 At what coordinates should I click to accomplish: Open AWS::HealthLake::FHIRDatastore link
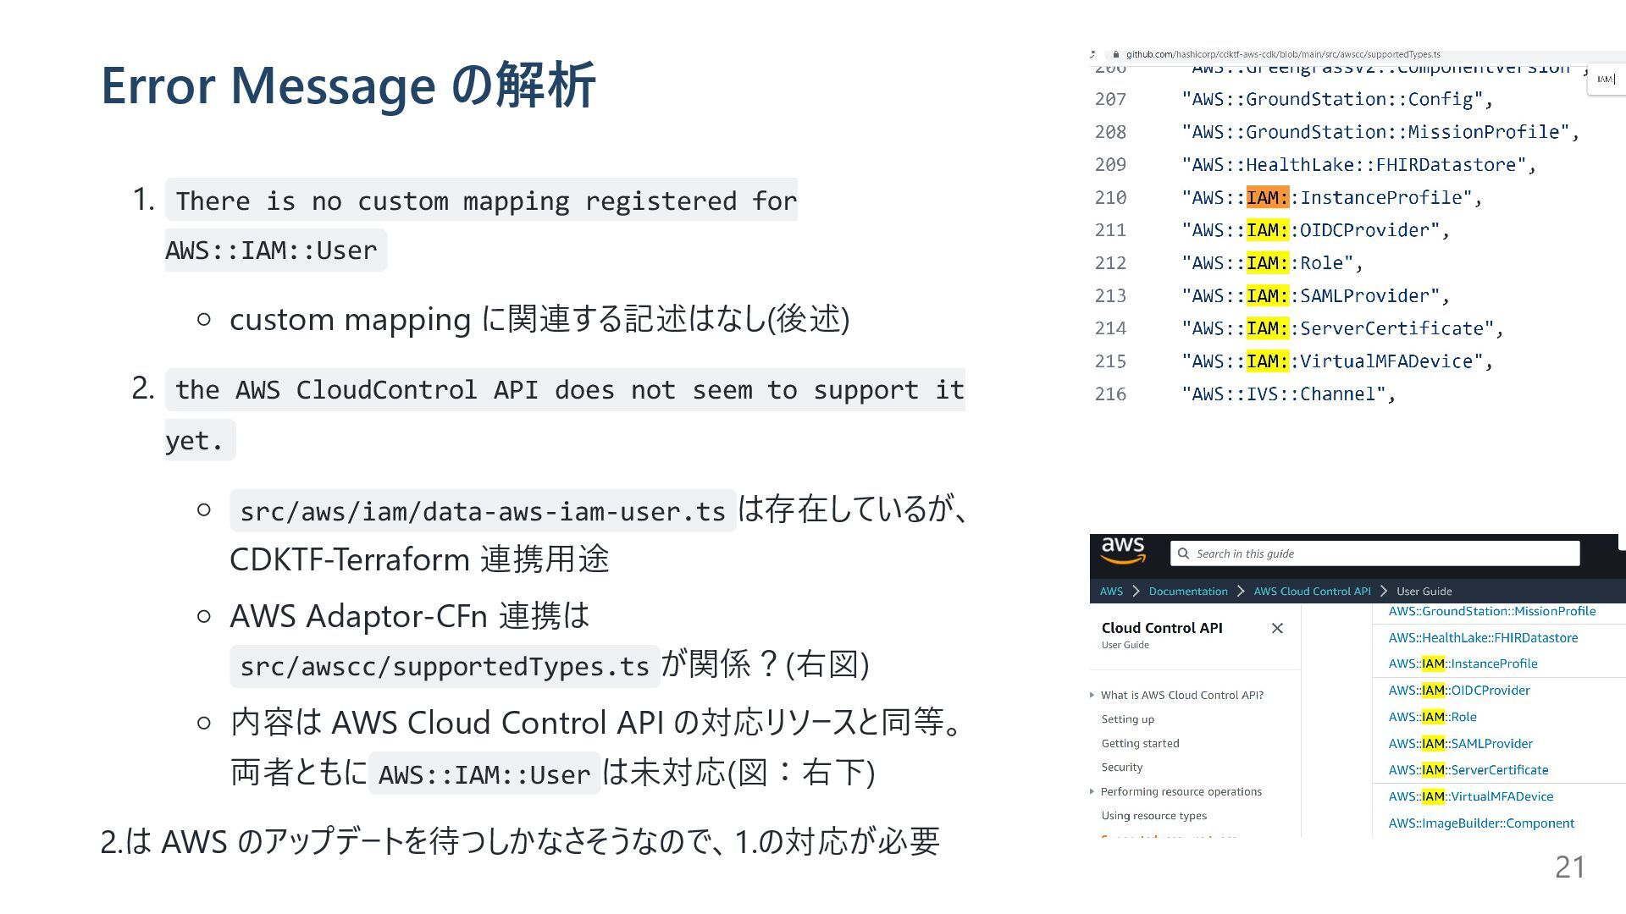coord(1482,637)
